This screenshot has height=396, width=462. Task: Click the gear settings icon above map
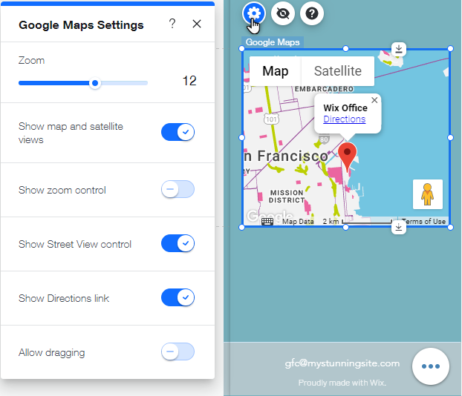(x=254, y=13)
